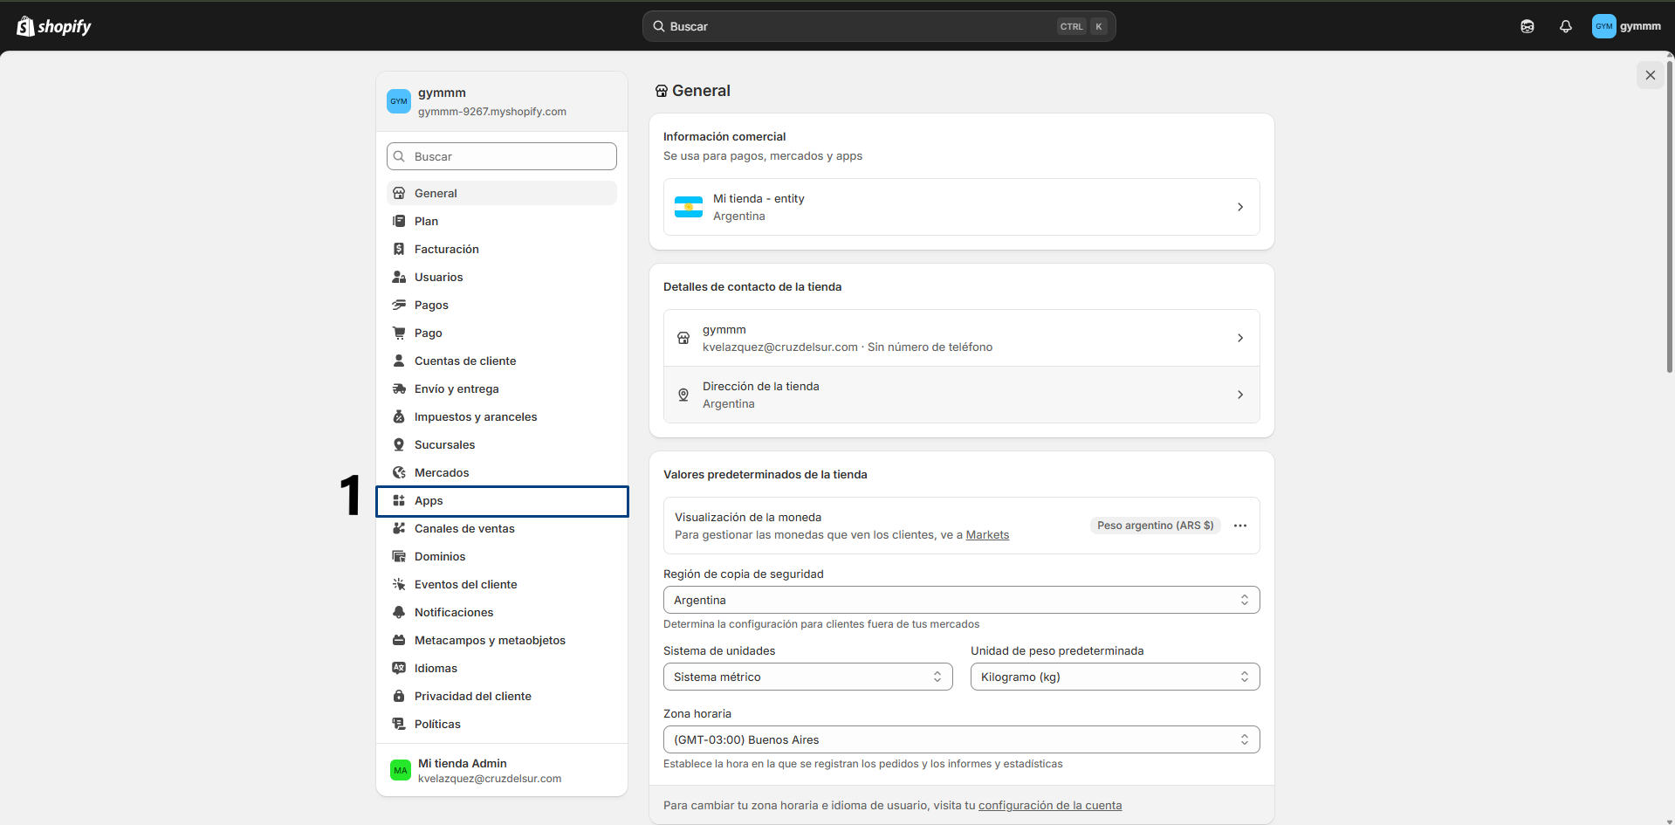1675x825 pixels.
Task: Follow the Markets link
Action: pyautogui.click(x=987, y=535)
